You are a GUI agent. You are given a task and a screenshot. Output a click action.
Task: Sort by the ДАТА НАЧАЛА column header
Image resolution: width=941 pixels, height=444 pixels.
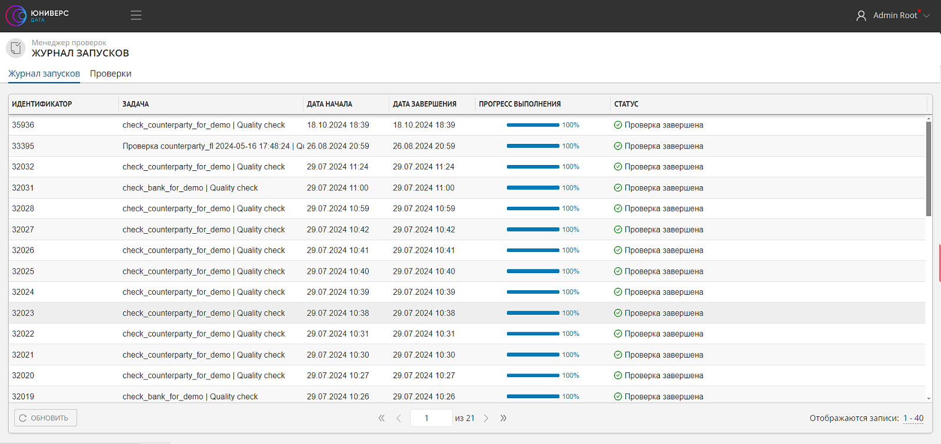[x=346, y=104]
